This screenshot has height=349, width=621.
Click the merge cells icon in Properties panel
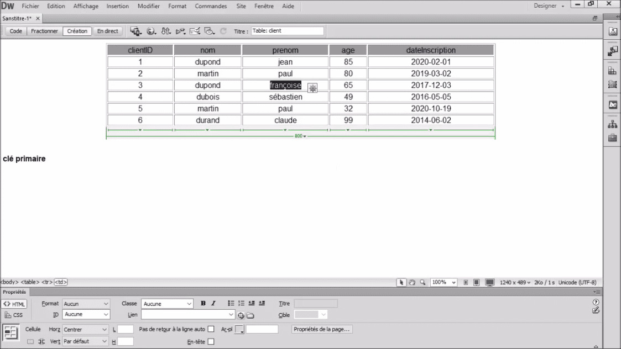click(x=31, y=341)
